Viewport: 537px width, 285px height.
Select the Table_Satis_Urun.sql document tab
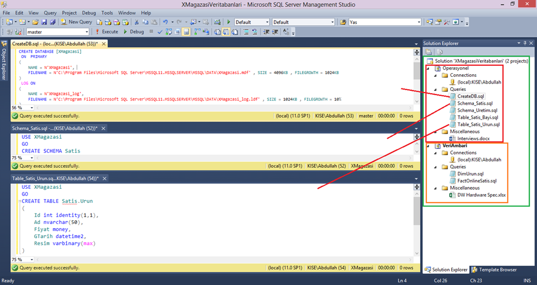coord(59,178)
